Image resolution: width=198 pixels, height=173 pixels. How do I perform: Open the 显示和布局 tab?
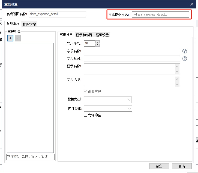(84, 35)
